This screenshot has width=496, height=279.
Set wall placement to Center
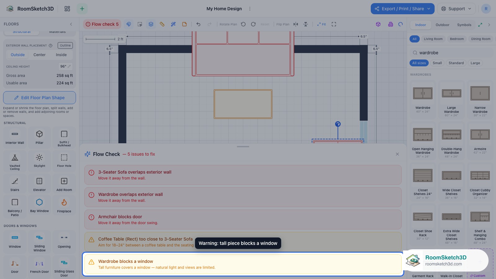point(39,55)
